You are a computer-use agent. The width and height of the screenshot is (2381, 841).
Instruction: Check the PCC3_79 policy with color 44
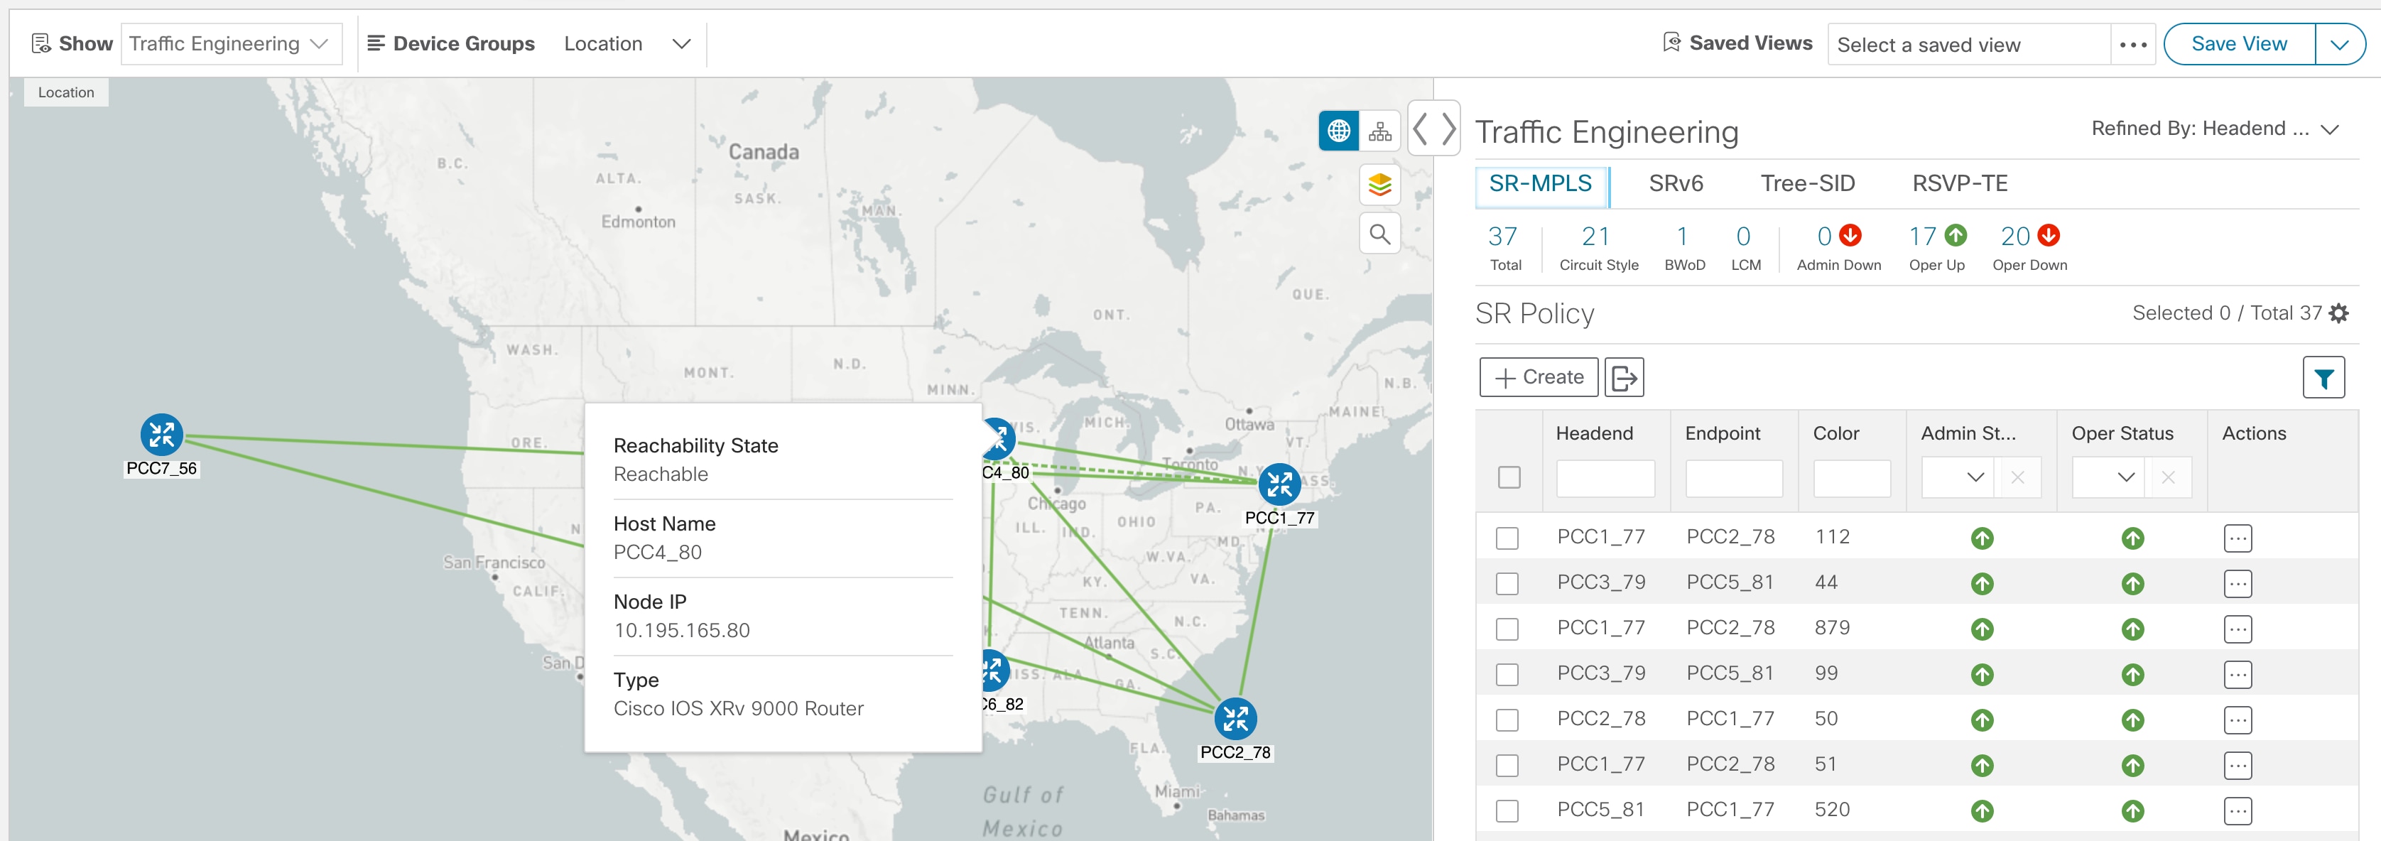(1507, 582)
